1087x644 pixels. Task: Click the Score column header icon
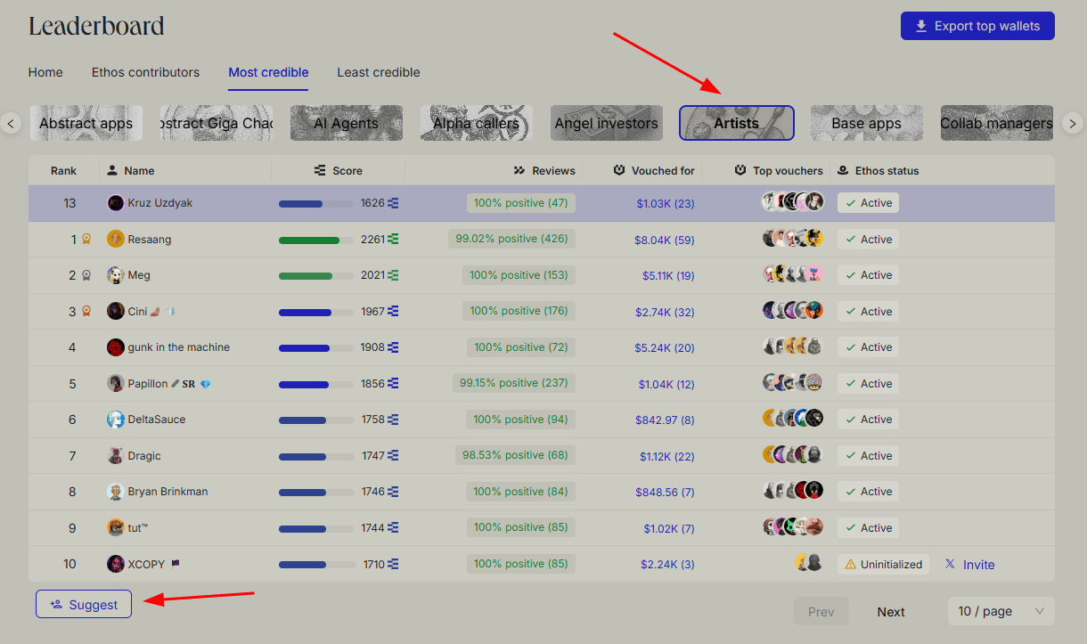[x=320, y=170]
